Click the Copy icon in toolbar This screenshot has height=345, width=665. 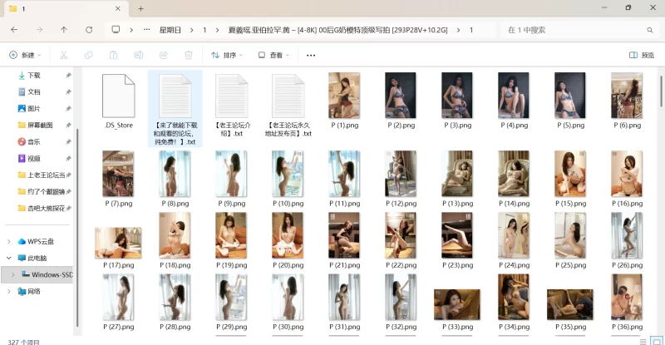(x=89, y=55)
